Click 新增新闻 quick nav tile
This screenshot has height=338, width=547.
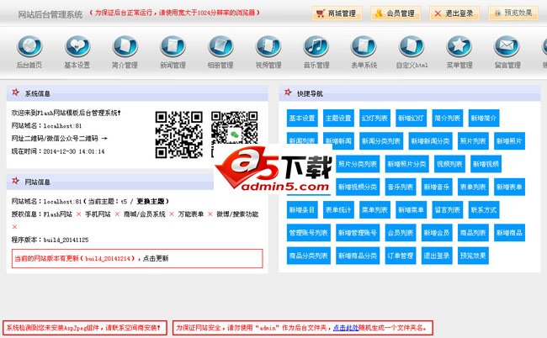[x=338, y=141]
